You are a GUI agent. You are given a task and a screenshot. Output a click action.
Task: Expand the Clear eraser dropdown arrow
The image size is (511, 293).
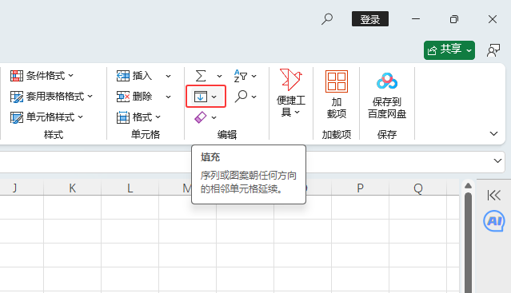click(214, 117)
